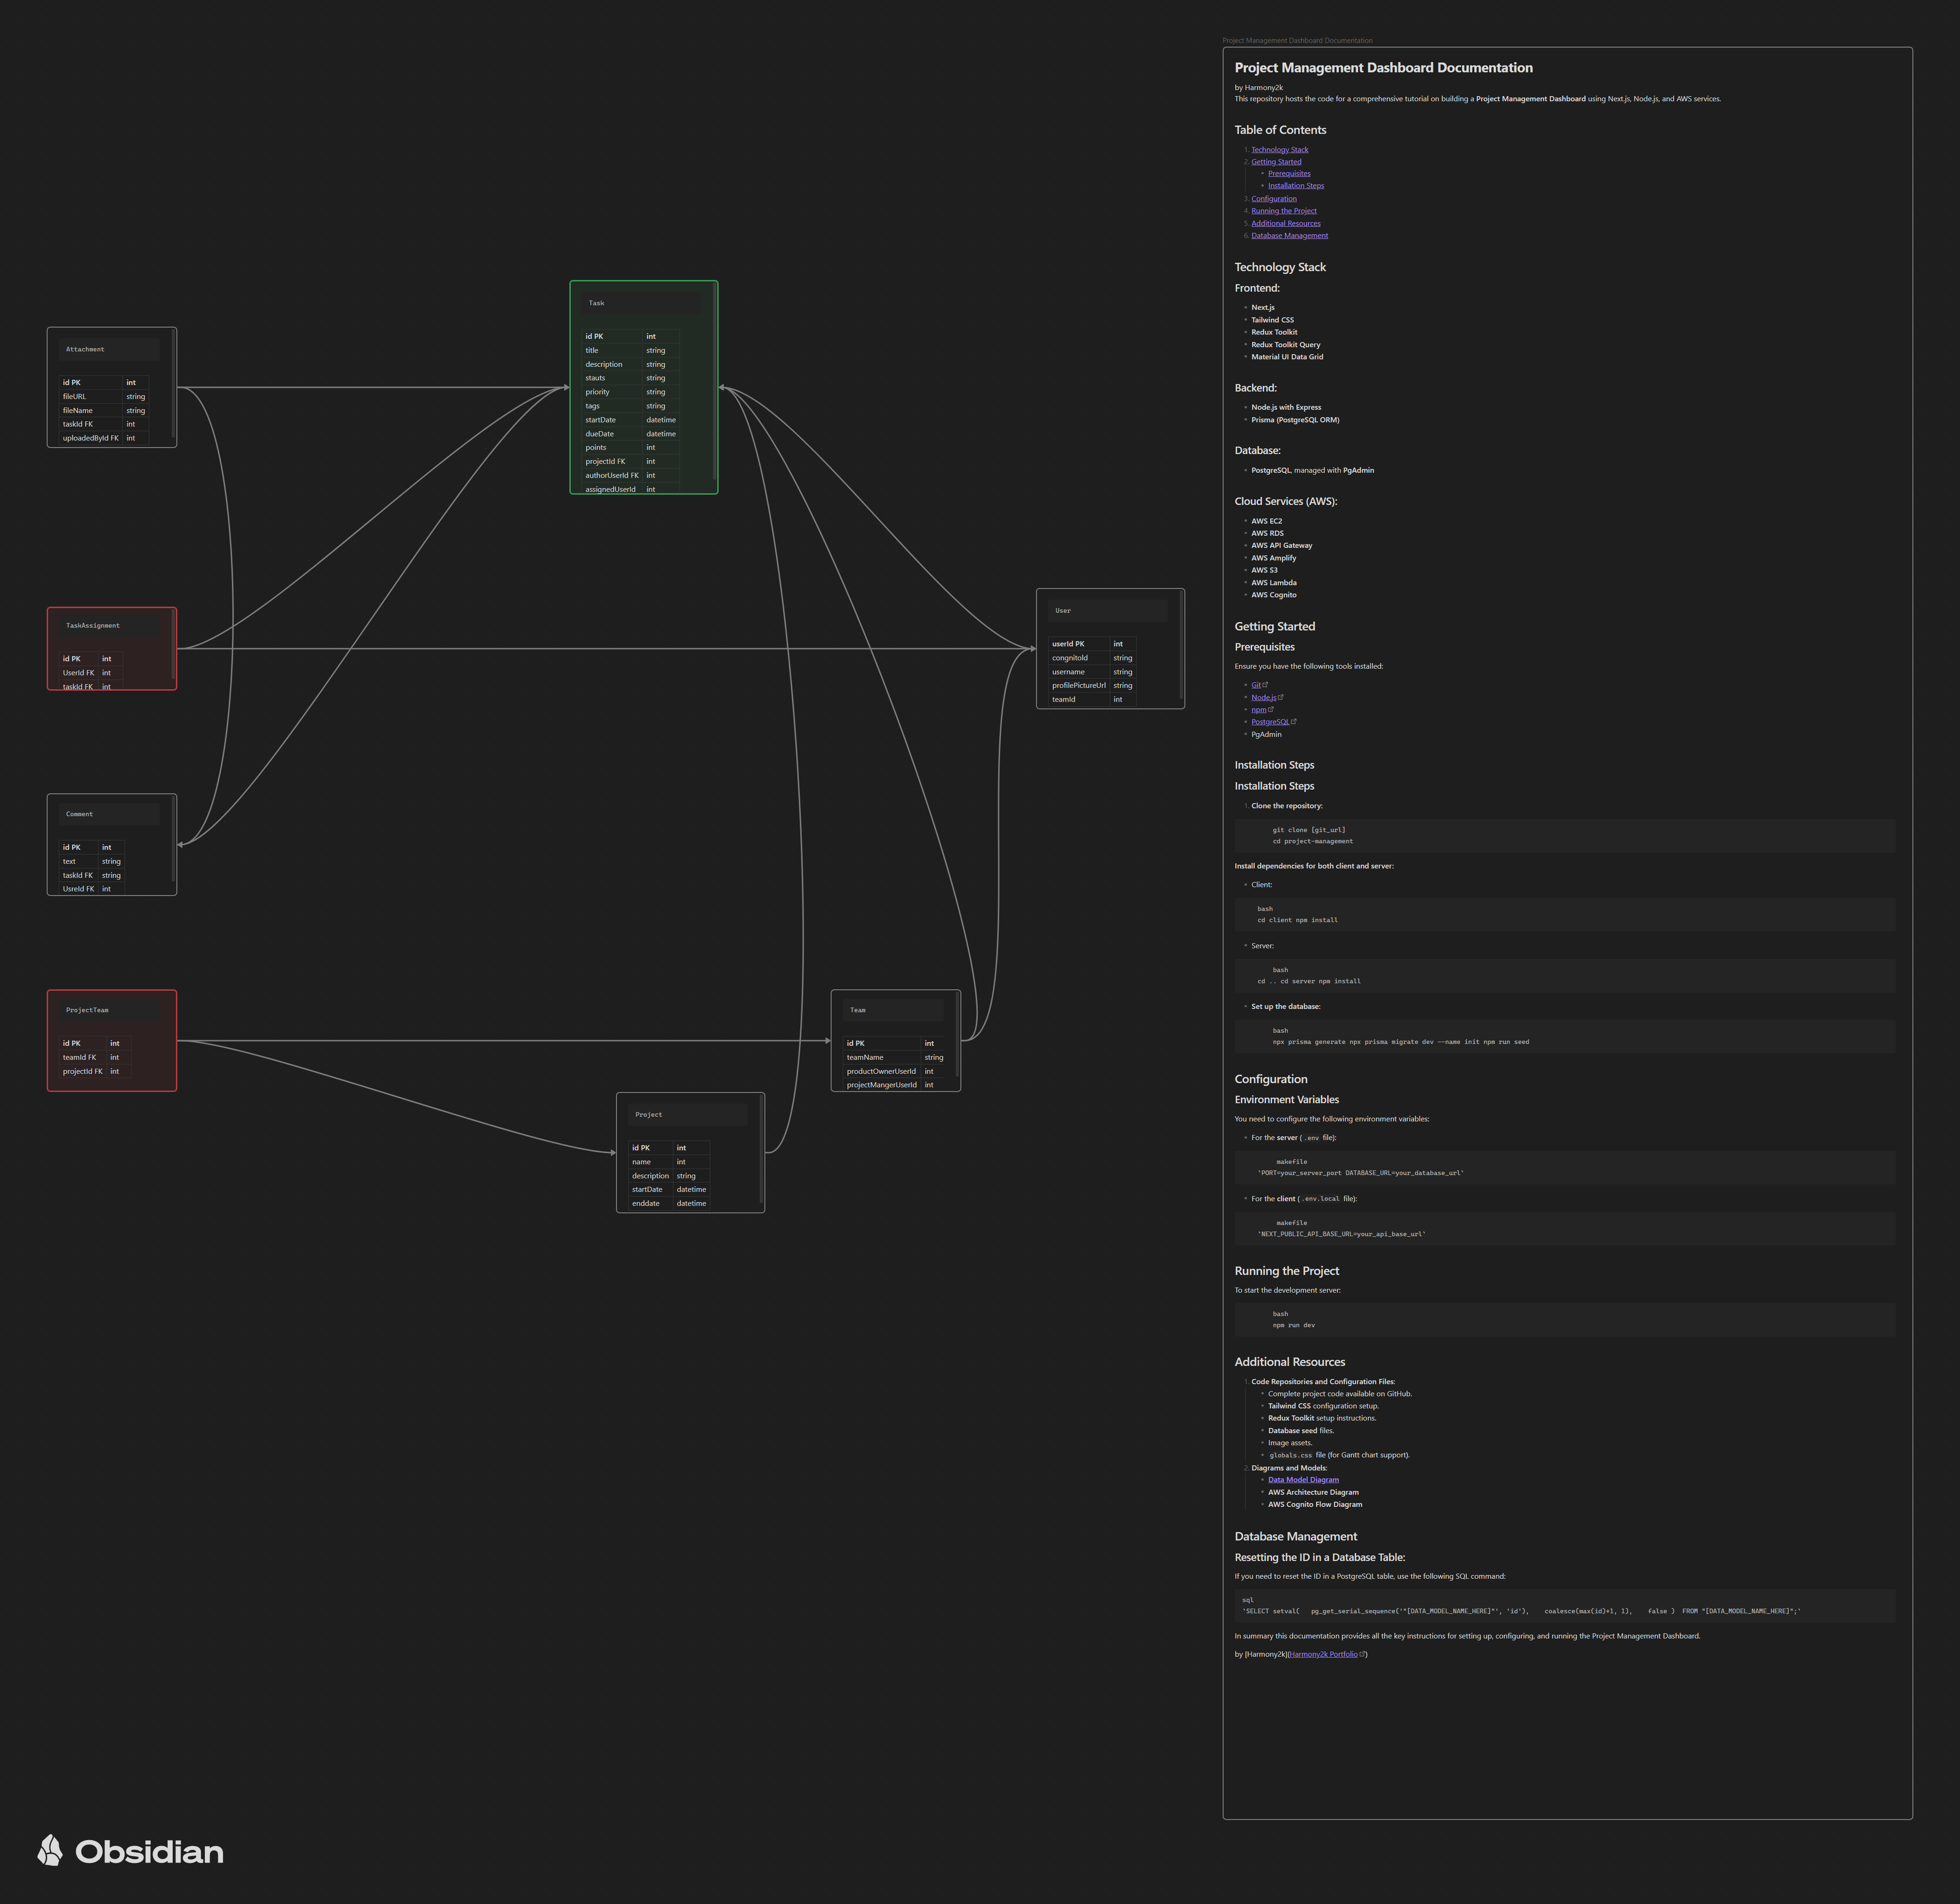1960x1904 pixels.
Task: Go to the Configuration contents link
Action: tap(1273, 199)
